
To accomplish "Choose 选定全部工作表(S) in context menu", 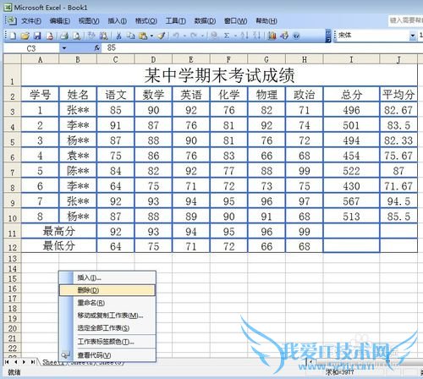I will coord(107,327).
